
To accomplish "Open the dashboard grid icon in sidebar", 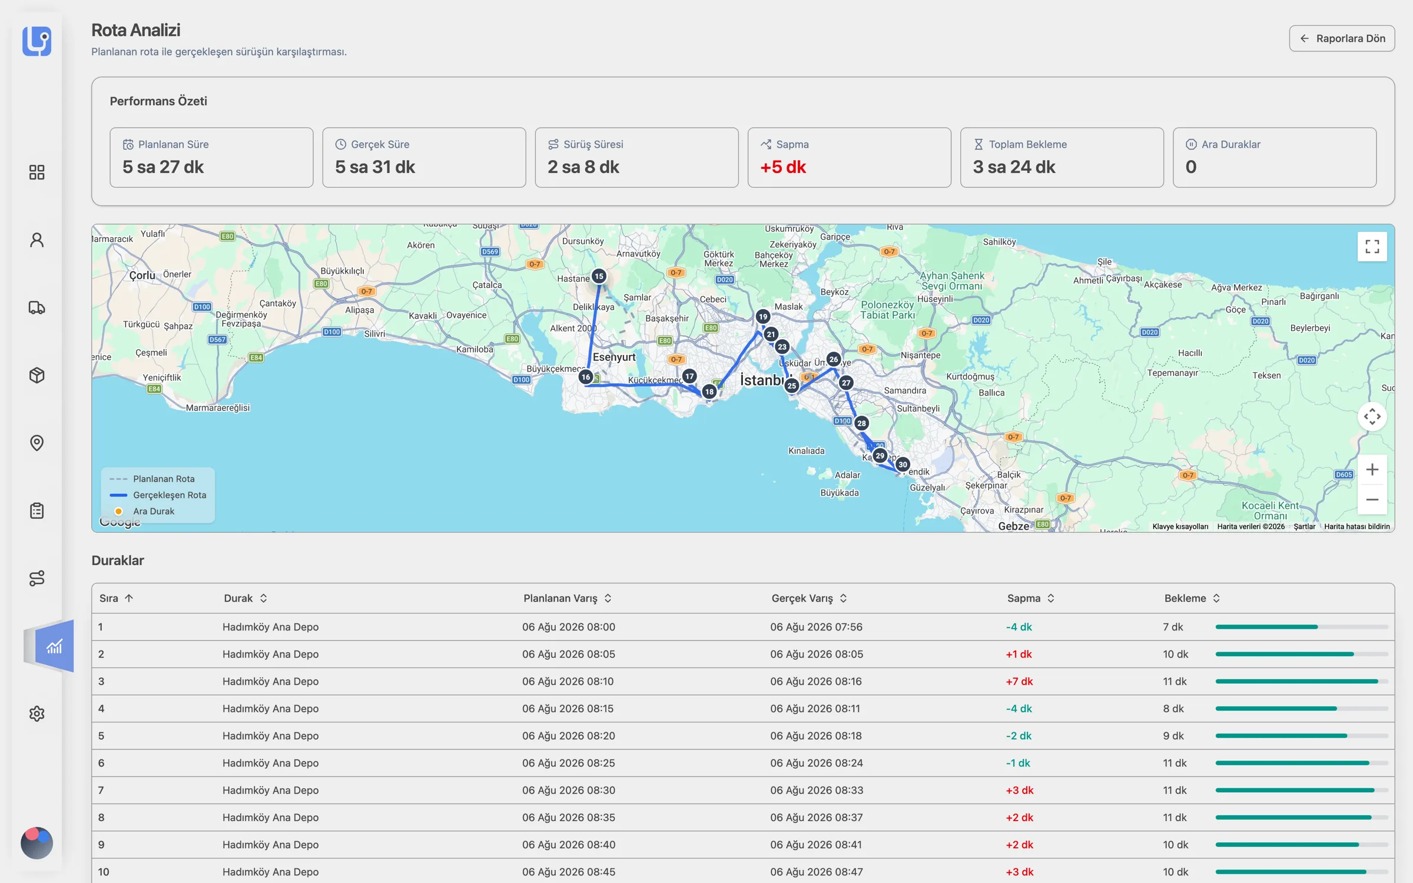I will 37,172.
